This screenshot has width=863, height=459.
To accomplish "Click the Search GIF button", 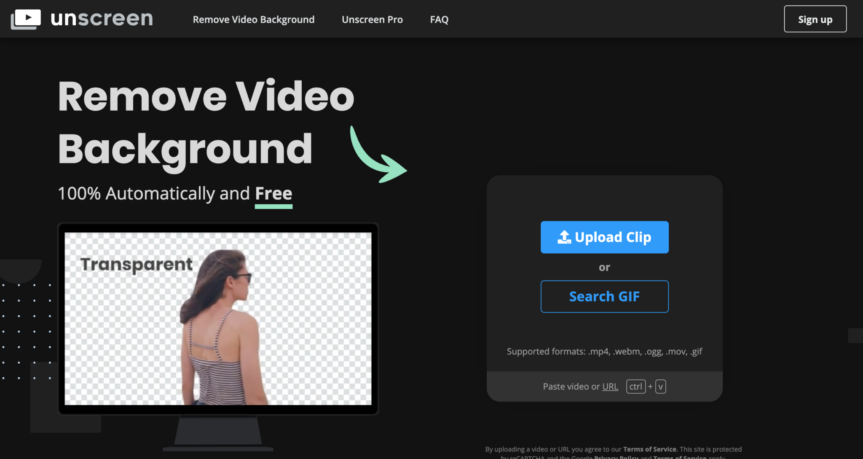I will point(604,296).
